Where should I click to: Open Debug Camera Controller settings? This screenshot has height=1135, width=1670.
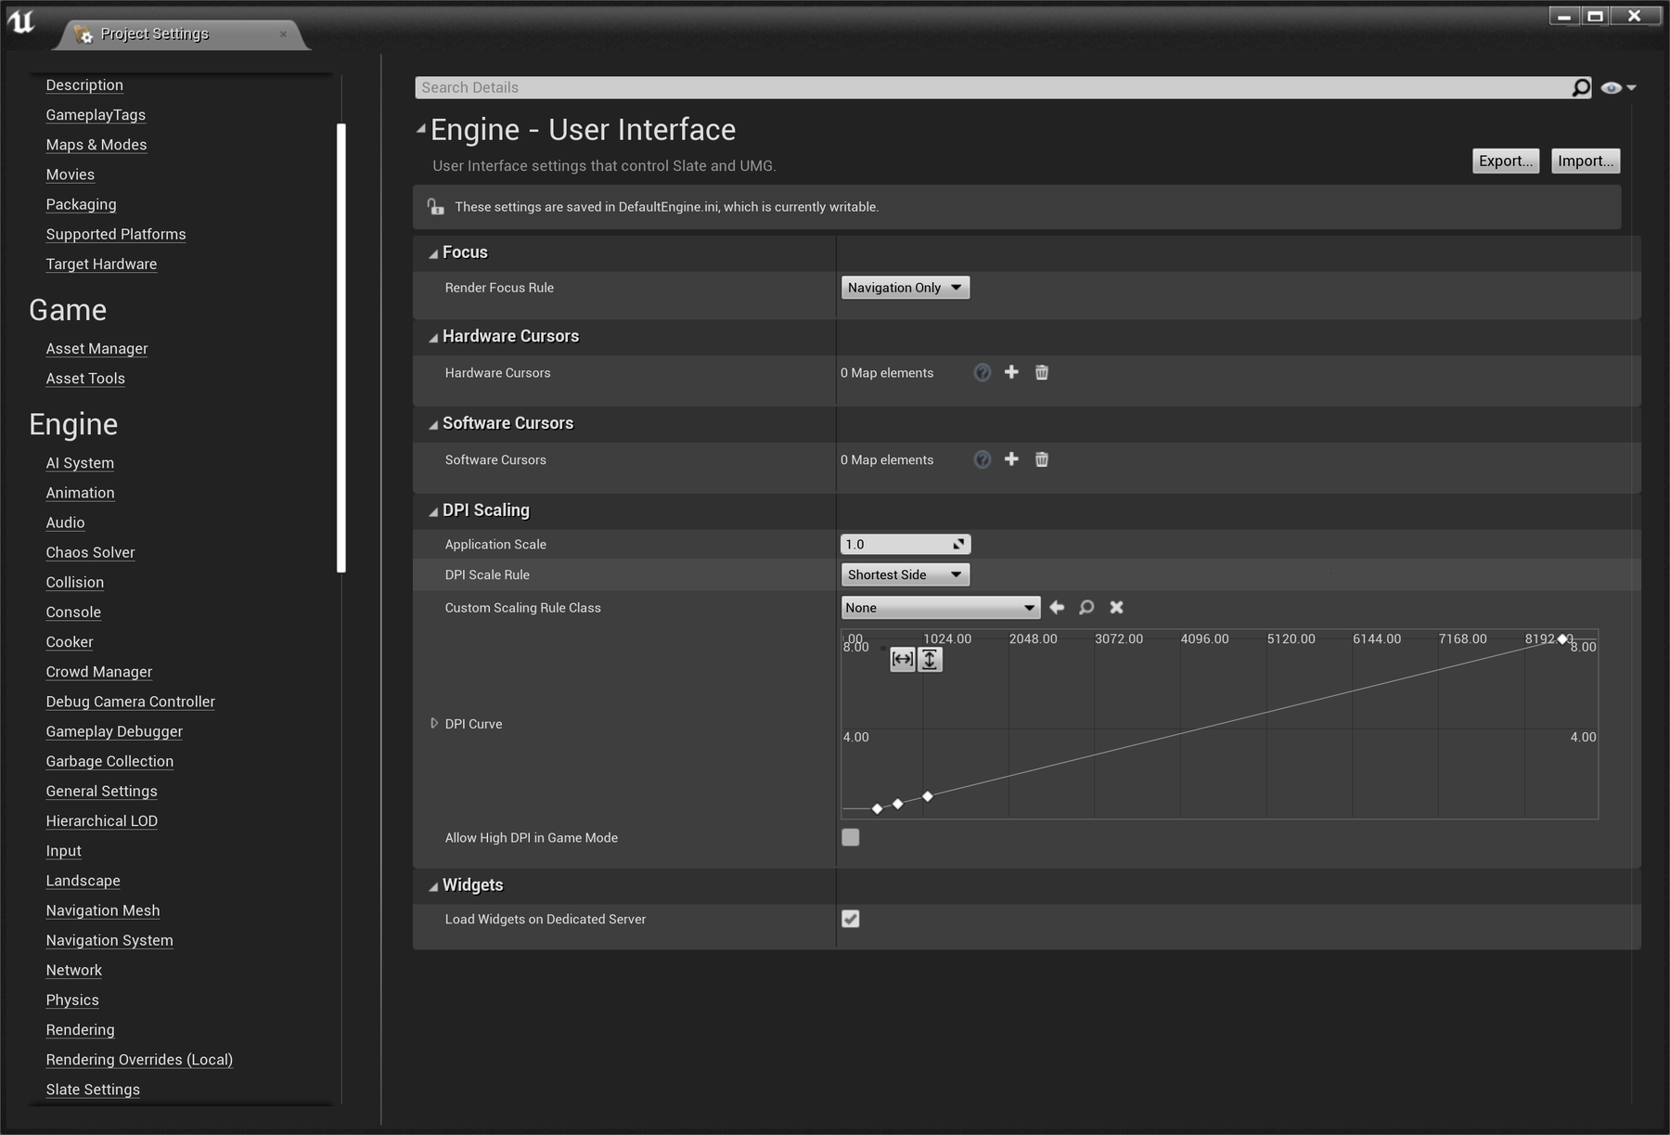[131, 702]
